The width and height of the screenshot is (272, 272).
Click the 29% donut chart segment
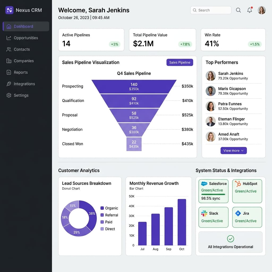click(77, 232)
